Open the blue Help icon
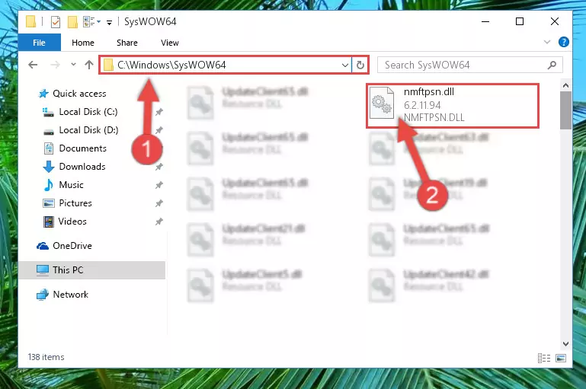The width and height of the screenshot is (586, 389). (x=564, y=42)
